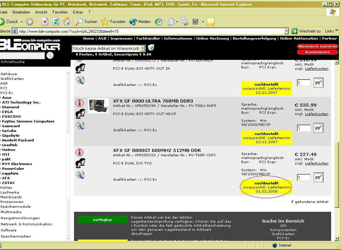The height and width of the screenshot is (250, 341).
Task: Click the Kundenkonto button
Action: [x=318, y=52]
